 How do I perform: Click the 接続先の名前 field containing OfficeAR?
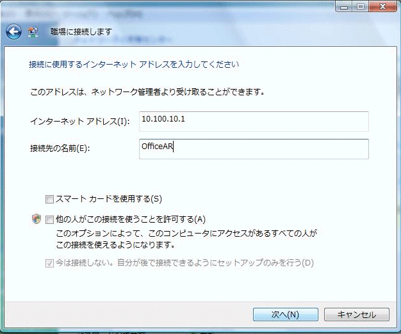[x=254, y=149]
